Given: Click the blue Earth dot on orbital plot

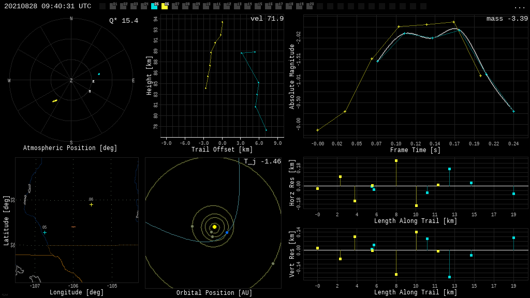Looking at the screenshot, I should (227, 233).
